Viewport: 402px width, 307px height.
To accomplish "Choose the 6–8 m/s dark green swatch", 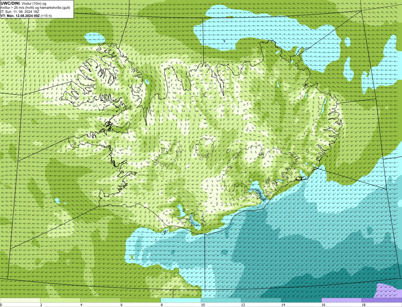I will point(141,300).
